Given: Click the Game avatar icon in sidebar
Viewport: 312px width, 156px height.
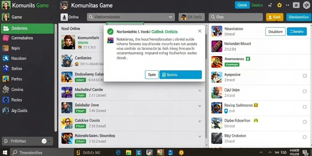Looking at the screenshot, I should point(5,17).
